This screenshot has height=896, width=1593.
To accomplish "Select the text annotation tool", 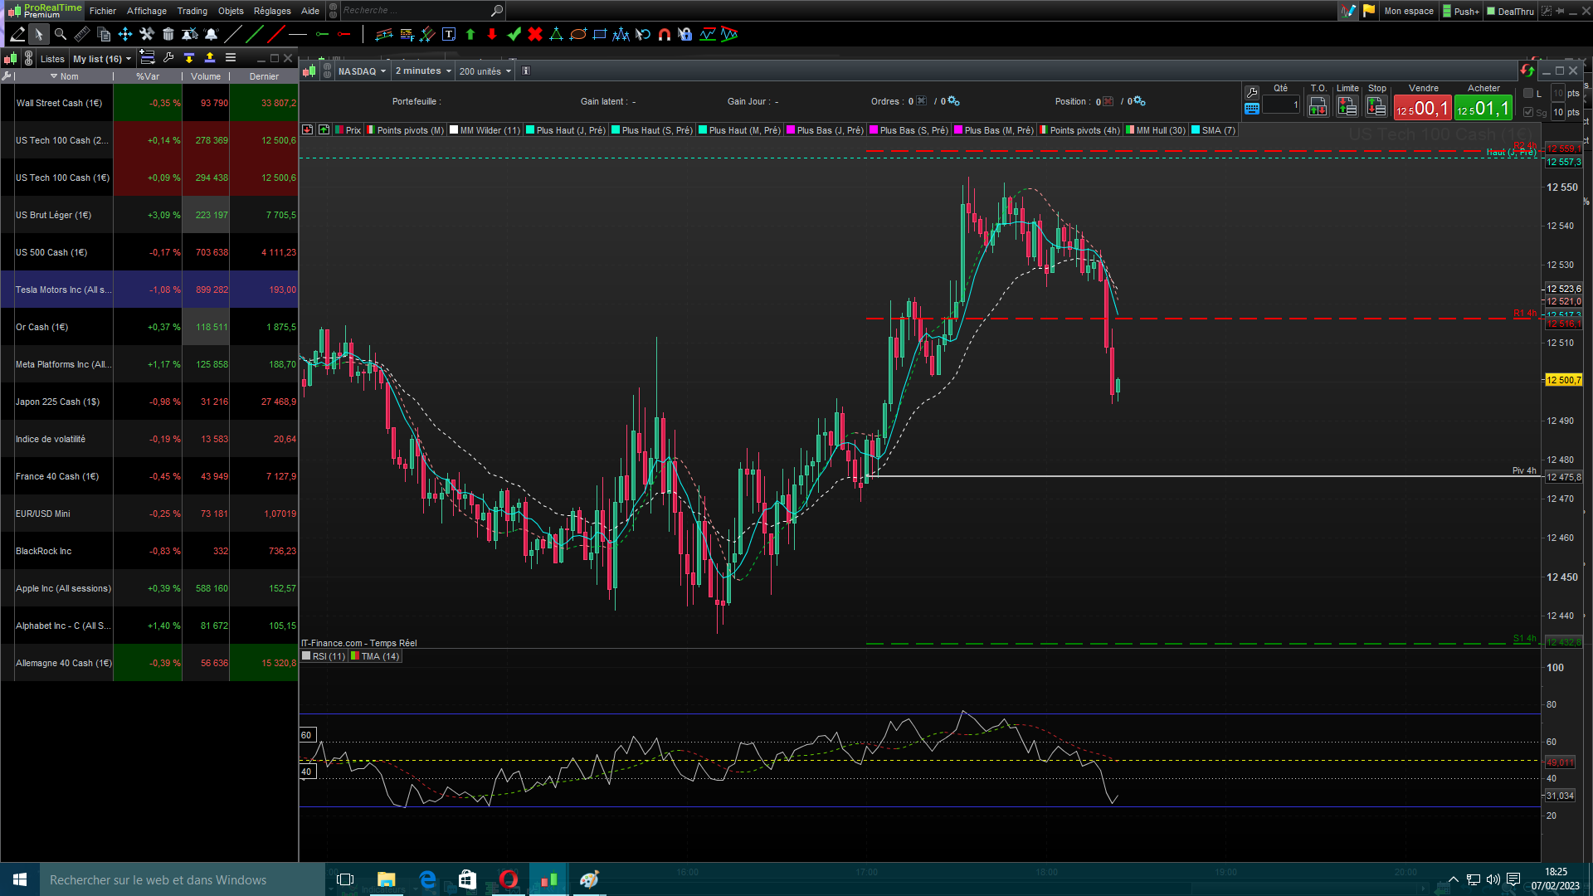I will (x=449, y=34).
